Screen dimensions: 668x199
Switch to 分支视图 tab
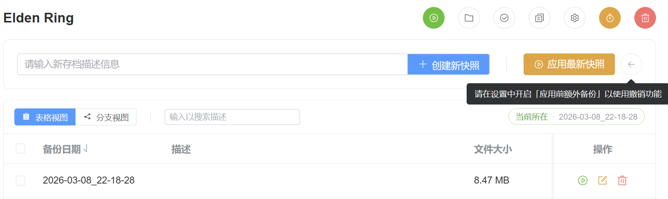(x=106, y=117)
